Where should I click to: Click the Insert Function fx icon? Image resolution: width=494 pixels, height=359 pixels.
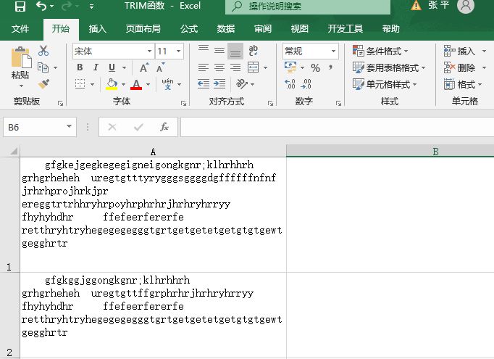click(x=164, y=127)
